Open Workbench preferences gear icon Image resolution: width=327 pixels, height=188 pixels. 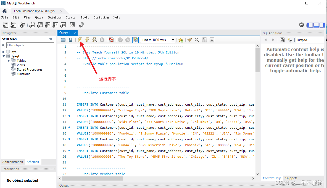point(302,25)
